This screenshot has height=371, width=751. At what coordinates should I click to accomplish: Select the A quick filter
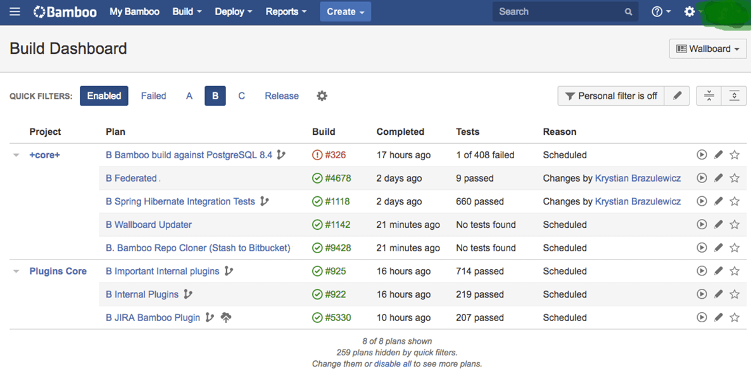(x=189, y=96)
